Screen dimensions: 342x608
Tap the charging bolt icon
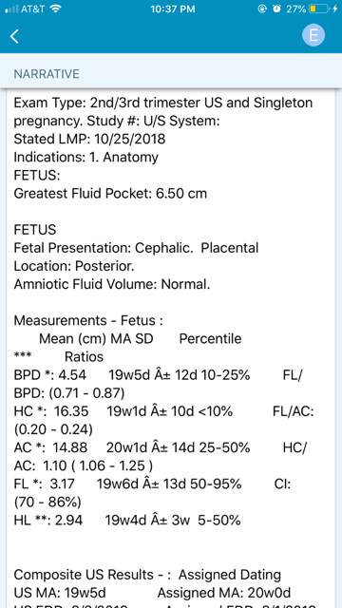pos(335,9)
